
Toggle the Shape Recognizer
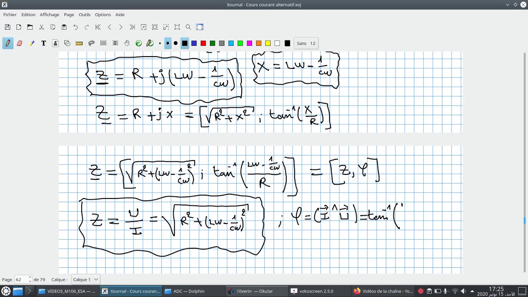[x=67, y=43]
